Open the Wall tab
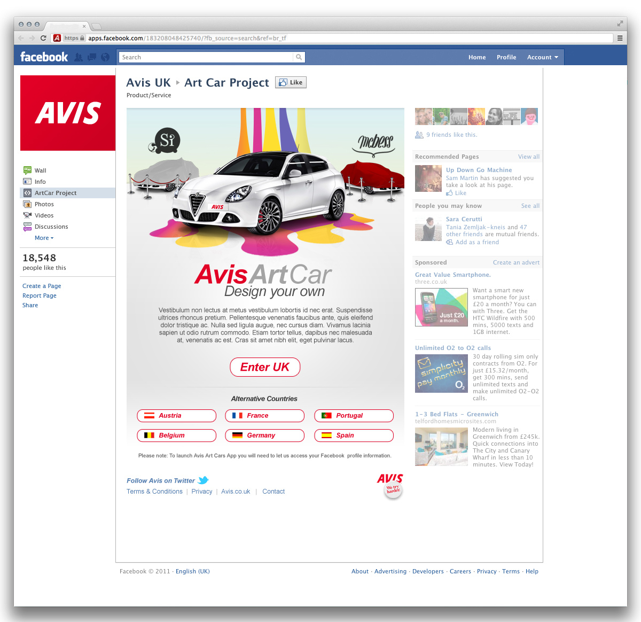 (40, 170)
